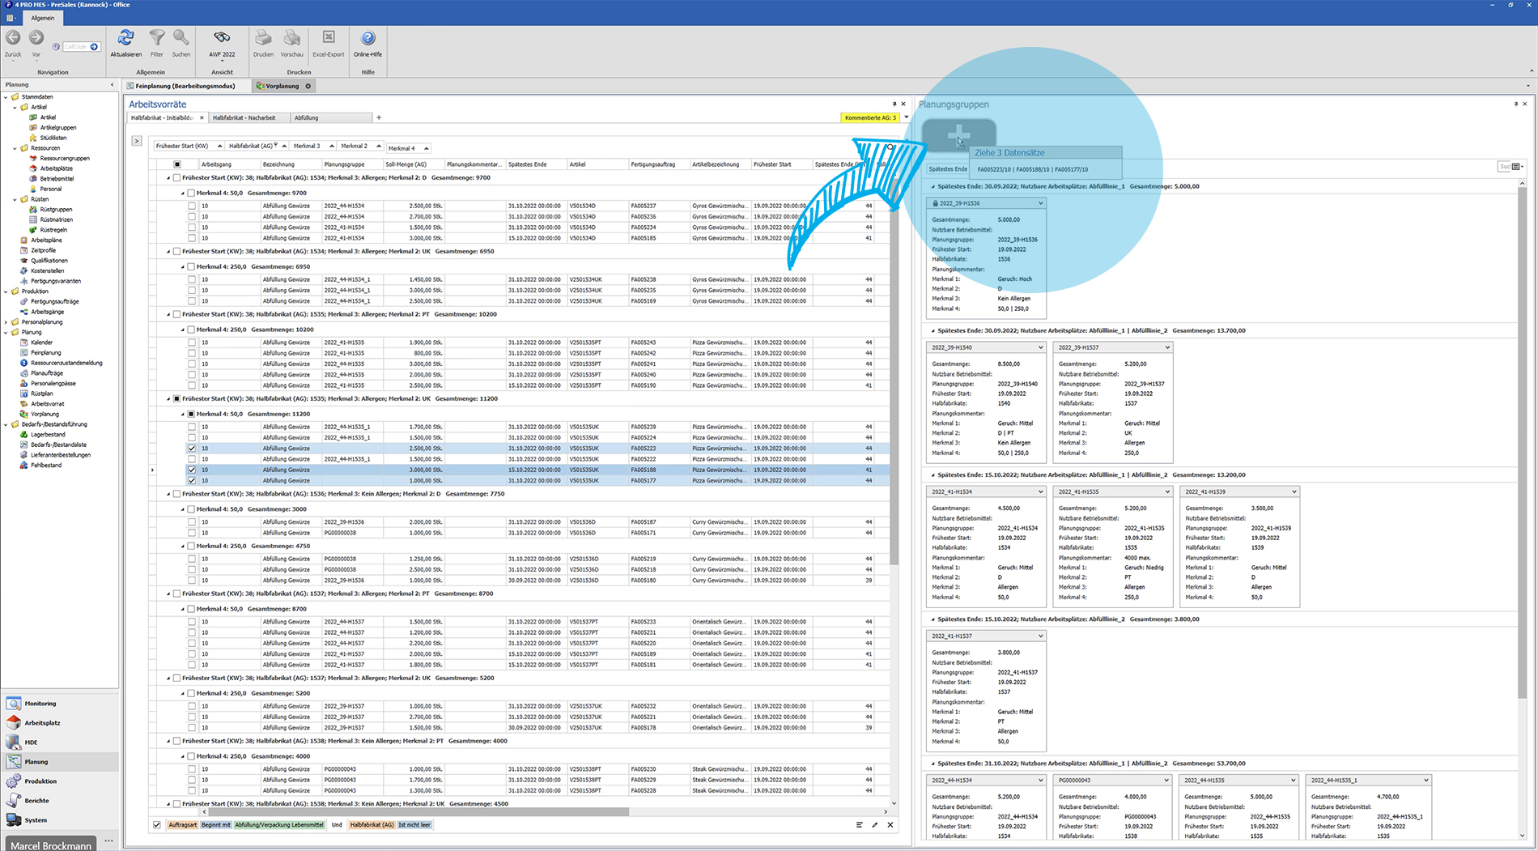Click the Excel-Export icon
1538x851 pixels.
[x=329, y=38]
